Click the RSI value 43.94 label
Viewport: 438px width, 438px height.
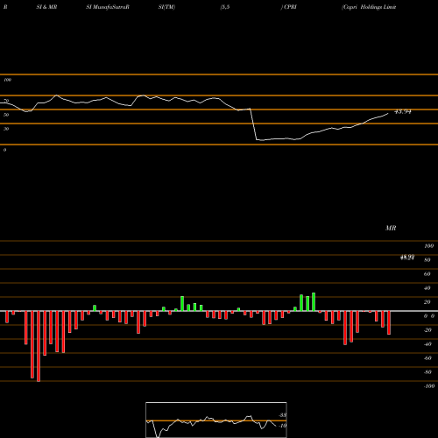click(403, 111)
